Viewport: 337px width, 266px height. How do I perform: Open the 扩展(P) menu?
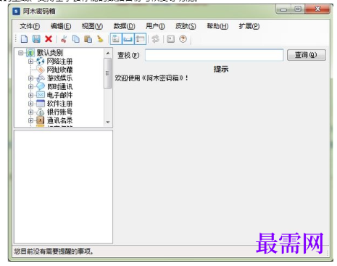pyautogui.click(x=249, y=26)
